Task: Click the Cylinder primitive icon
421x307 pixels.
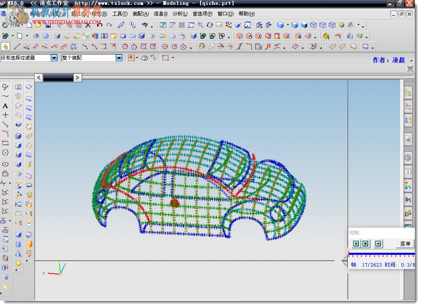Action: pyautogui.click(x=18, y=244)
